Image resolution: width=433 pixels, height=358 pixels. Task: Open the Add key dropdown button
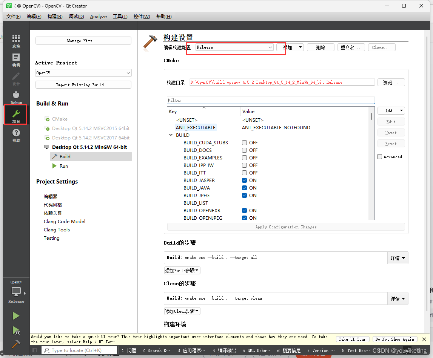point(391,111)
